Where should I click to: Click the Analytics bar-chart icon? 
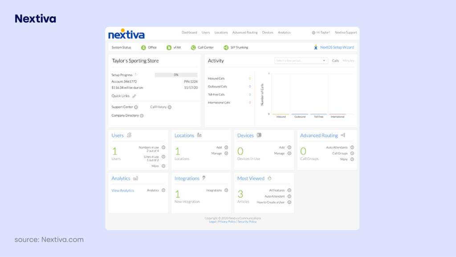[x=136, y=178]
